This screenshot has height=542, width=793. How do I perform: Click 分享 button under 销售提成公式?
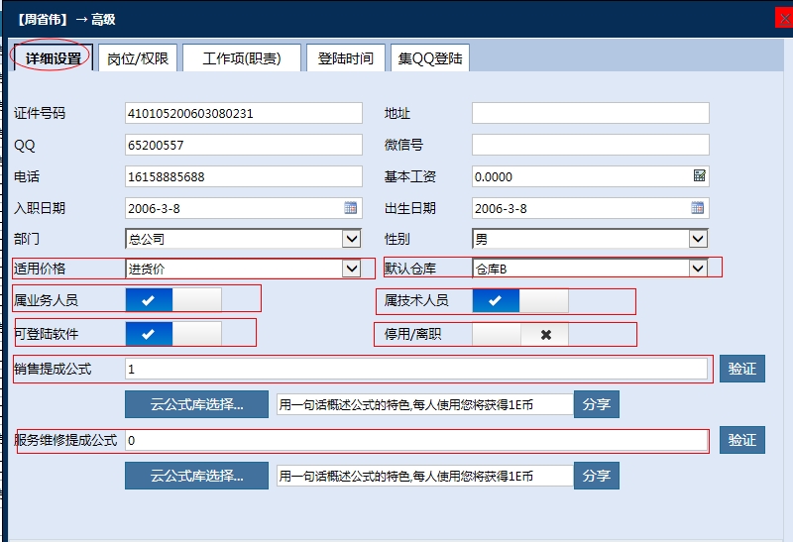click(x=597, y=404)
